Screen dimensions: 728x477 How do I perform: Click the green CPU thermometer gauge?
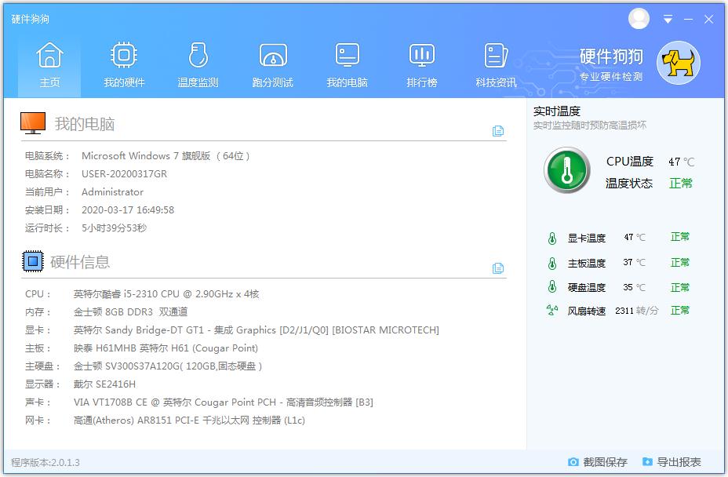(566, 170)
